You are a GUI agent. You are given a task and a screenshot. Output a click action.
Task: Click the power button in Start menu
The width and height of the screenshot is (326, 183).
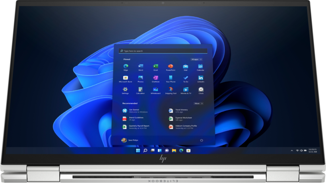[202, 140]
